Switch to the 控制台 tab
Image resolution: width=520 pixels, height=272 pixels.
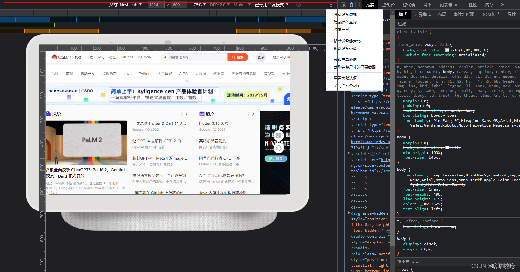pos(388,5)
